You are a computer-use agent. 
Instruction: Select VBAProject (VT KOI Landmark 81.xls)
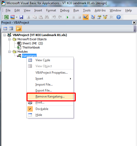pyautogui.click(x=40, y=35)
